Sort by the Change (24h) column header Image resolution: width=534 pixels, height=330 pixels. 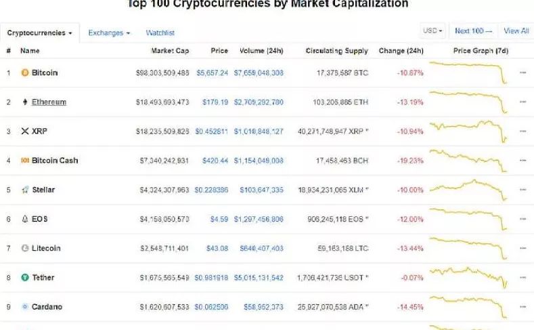click(x=401, y=51)
